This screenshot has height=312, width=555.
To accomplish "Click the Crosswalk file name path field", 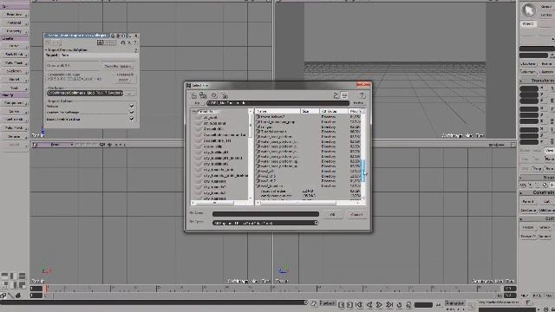I will (85, 93).
